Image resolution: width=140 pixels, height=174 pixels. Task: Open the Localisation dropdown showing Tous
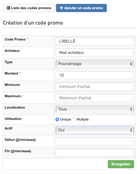pos(95,109)
